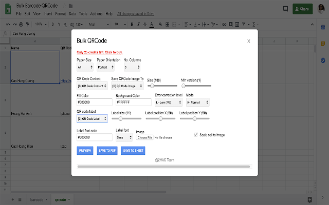Click the Print icon
The image size is (329, 205).
point(21,25)
